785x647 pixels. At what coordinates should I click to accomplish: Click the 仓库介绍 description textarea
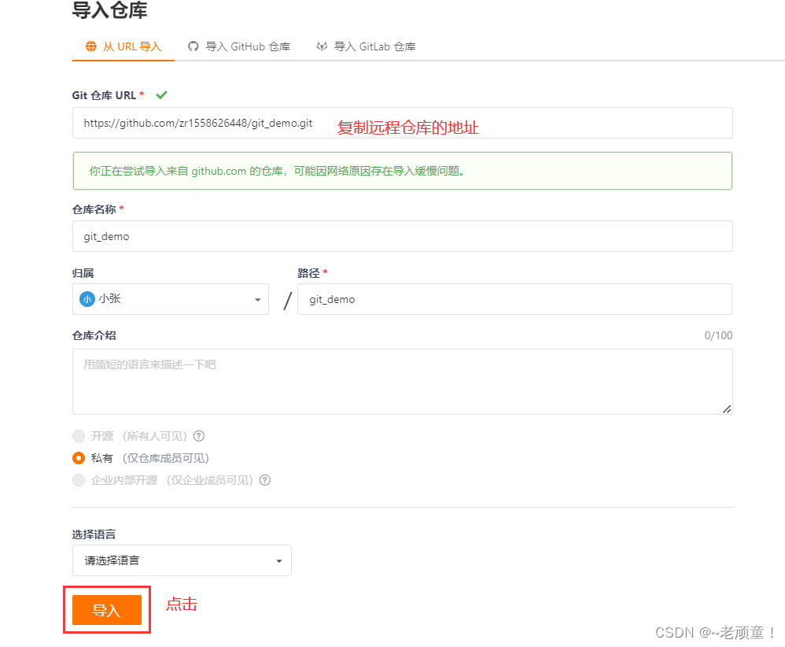[403, 382]
